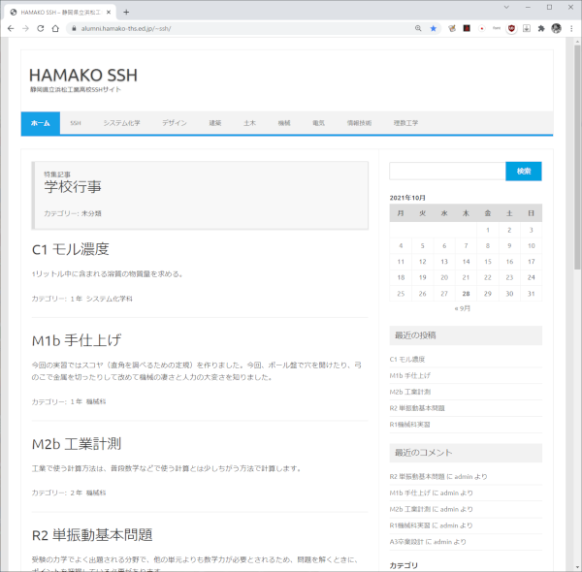Click the blue 検索 button

pos(524,172)
